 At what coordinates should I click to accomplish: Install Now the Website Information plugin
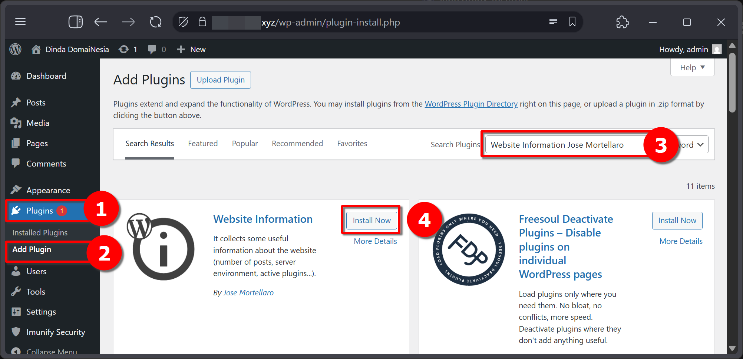tap(371, 221)
